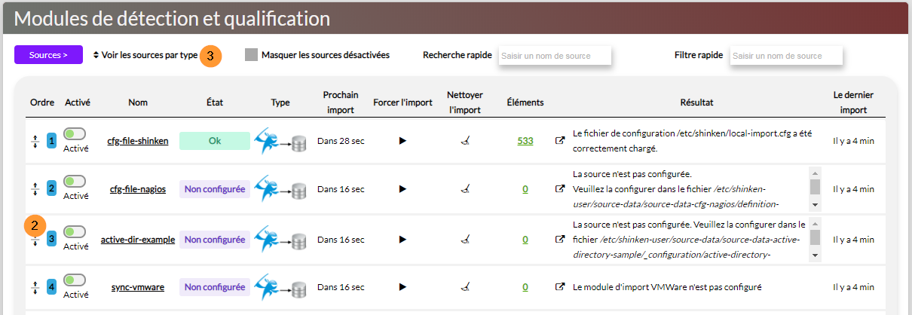Focus the 'Recherche rapide' search field
Viewport: 912px width, 315px height.
pyautogui.click(x=555, y=56)
